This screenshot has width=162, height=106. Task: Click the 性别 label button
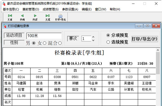tap(14, 42)
